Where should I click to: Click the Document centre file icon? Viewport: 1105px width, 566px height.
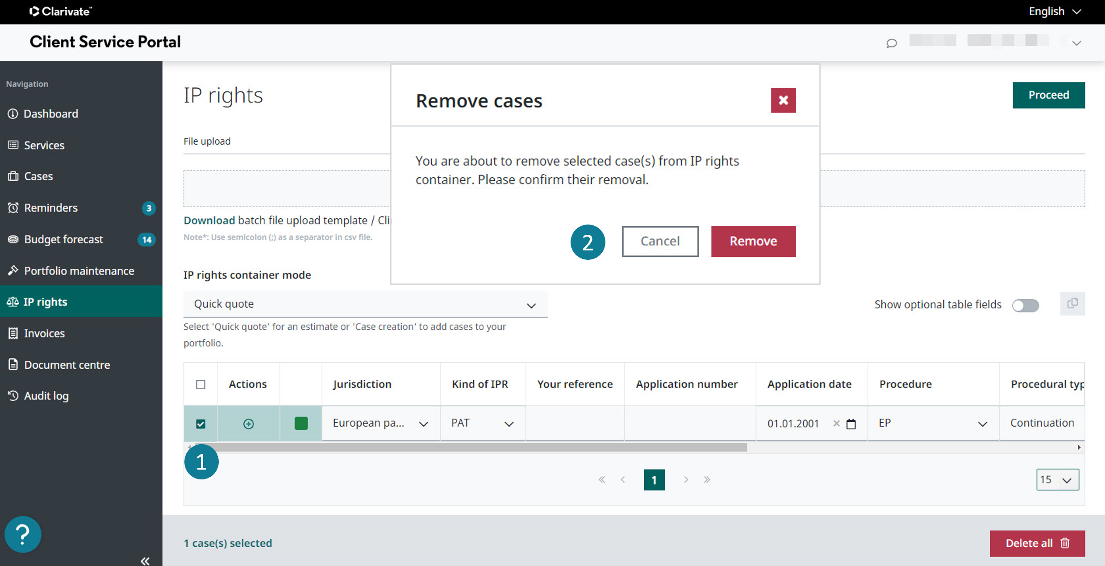click(x=13, y=364)
